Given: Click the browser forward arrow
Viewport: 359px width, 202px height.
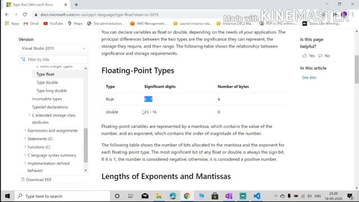Looking at the screenshot, I should coord(16,15).
